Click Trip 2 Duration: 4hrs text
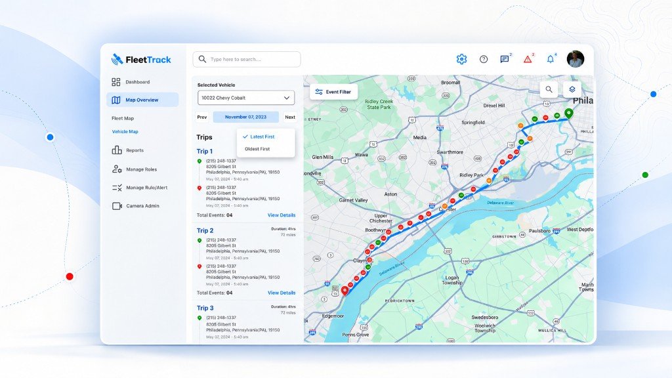 click(283, 229)
